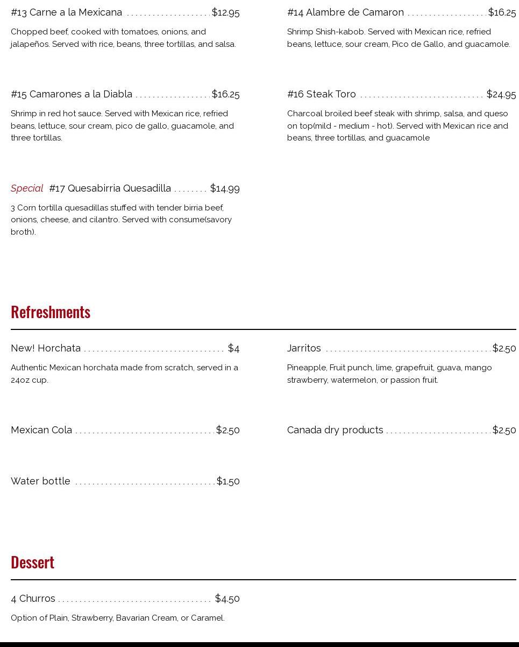Select the New! Horchata item
This screenshot has width=519, height=647.
click(46, 348)
